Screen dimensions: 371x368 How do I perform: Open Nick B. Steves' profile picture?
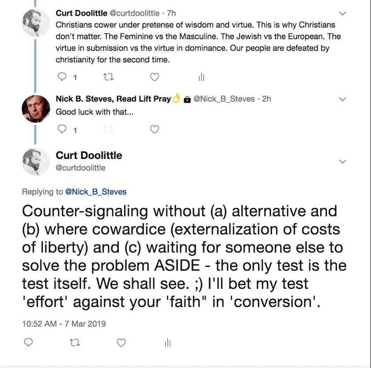[36, 108]
